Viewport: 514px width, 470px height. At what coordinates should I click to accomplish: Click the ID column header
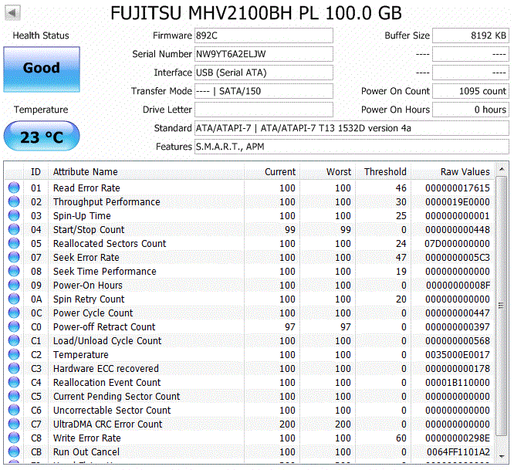[x=36, y=172]
